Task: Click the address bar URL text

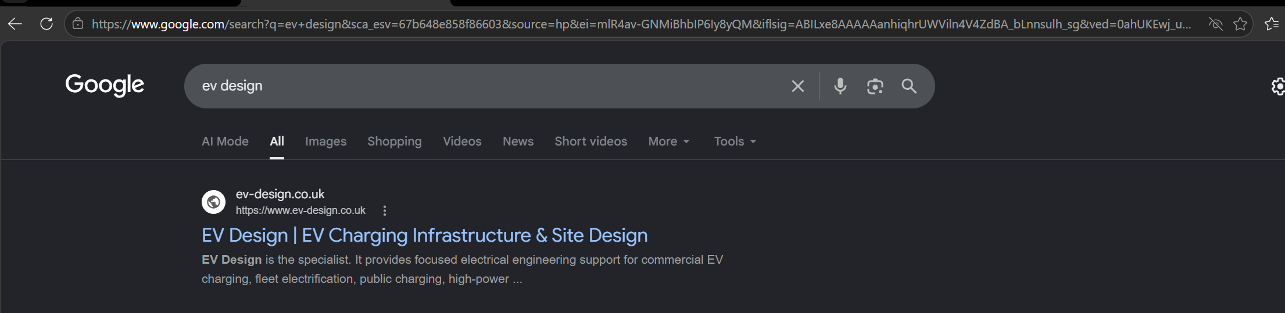Action: [x=641, y=24]
